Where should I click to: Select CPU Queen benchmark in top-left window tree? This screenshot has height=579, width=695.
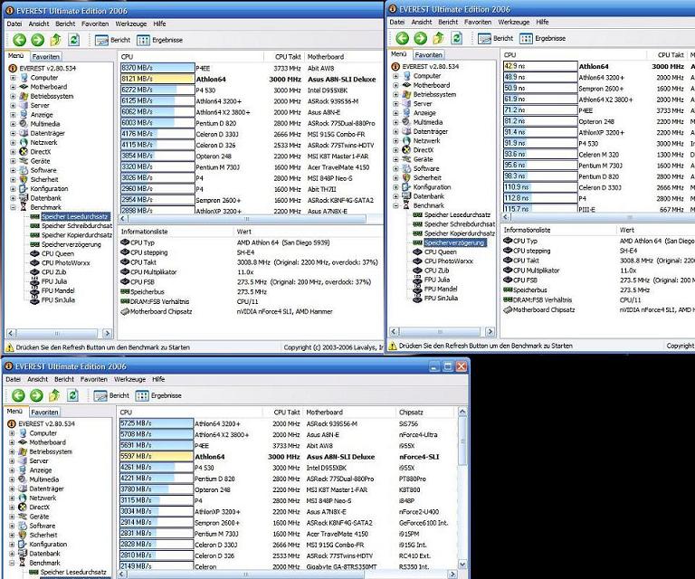pos(58,254)
